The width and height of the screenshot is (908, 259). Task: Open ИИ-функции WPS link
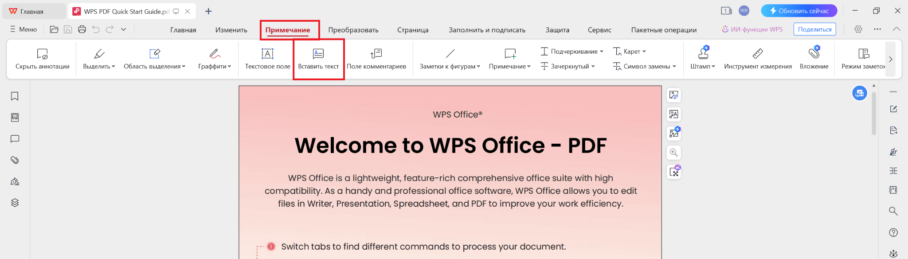752,29
